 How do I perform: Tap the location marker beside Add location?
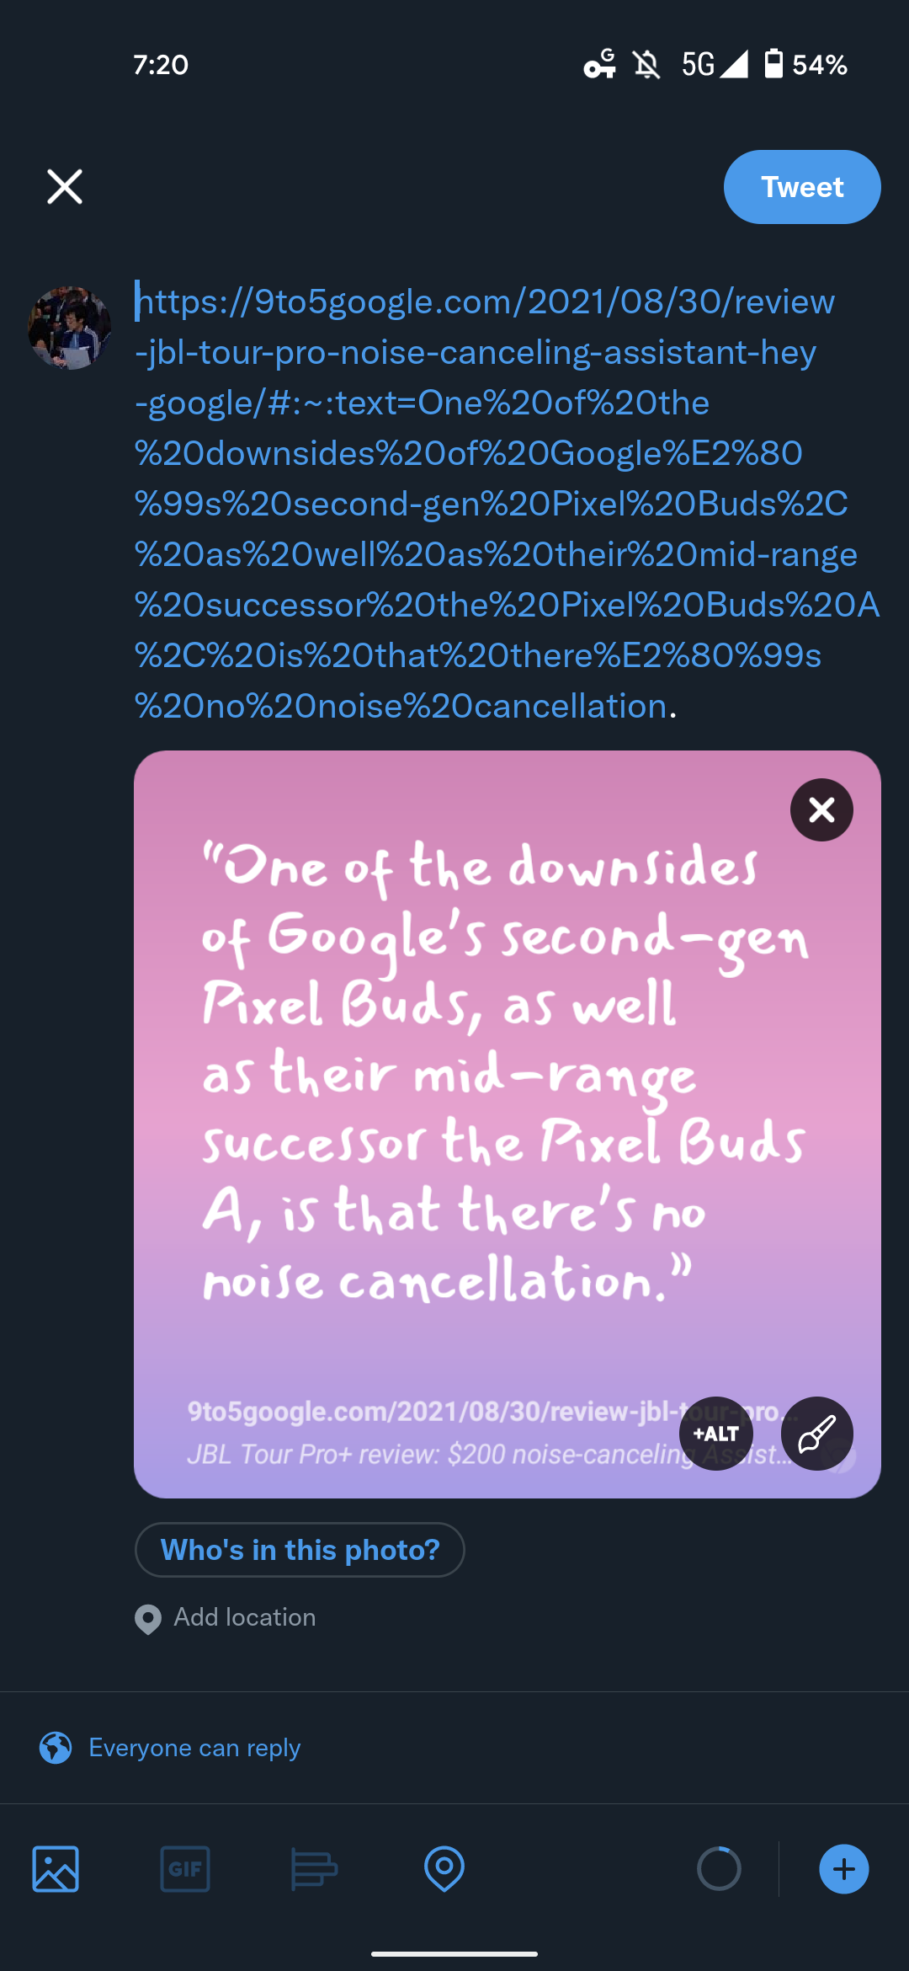[148, 1618]
